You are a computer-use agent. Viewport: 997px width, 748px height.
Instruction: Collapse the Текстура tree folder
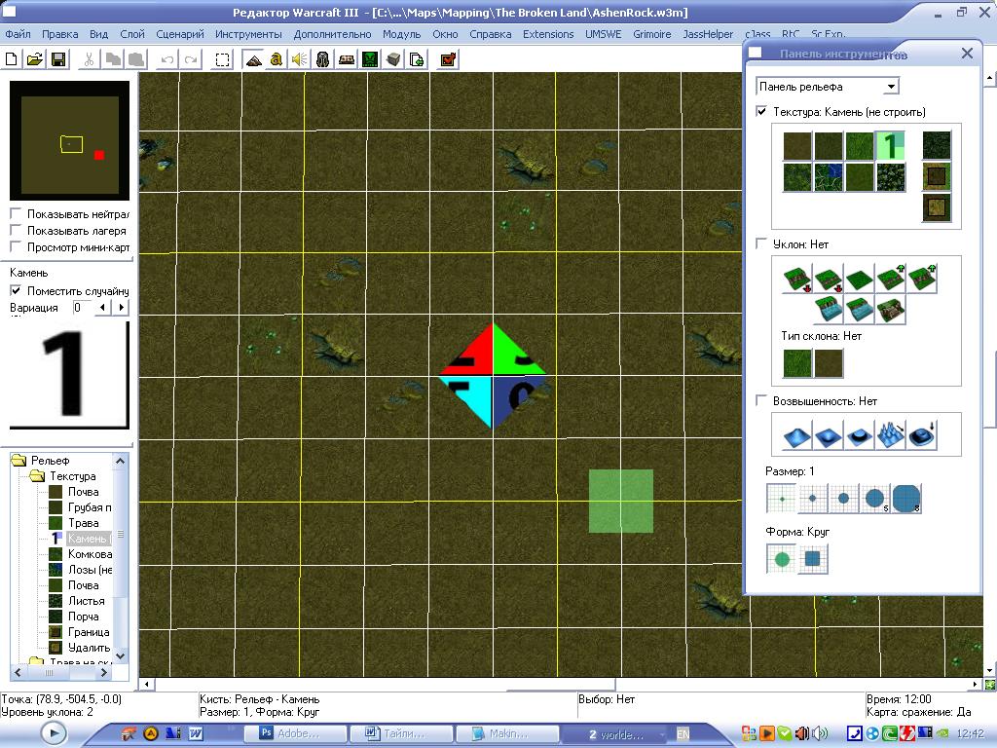pos(38,475)
